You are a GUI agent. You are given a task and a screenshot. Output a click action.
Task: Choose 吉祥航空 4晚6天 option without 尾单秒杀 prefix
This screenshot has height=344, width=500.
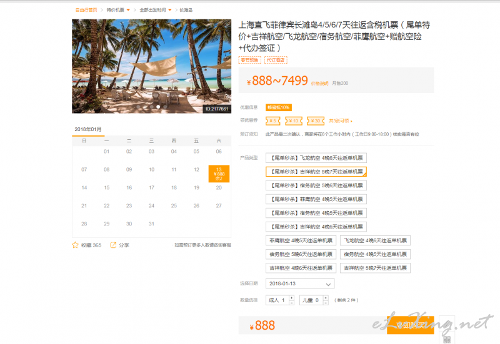click(301, 268)
